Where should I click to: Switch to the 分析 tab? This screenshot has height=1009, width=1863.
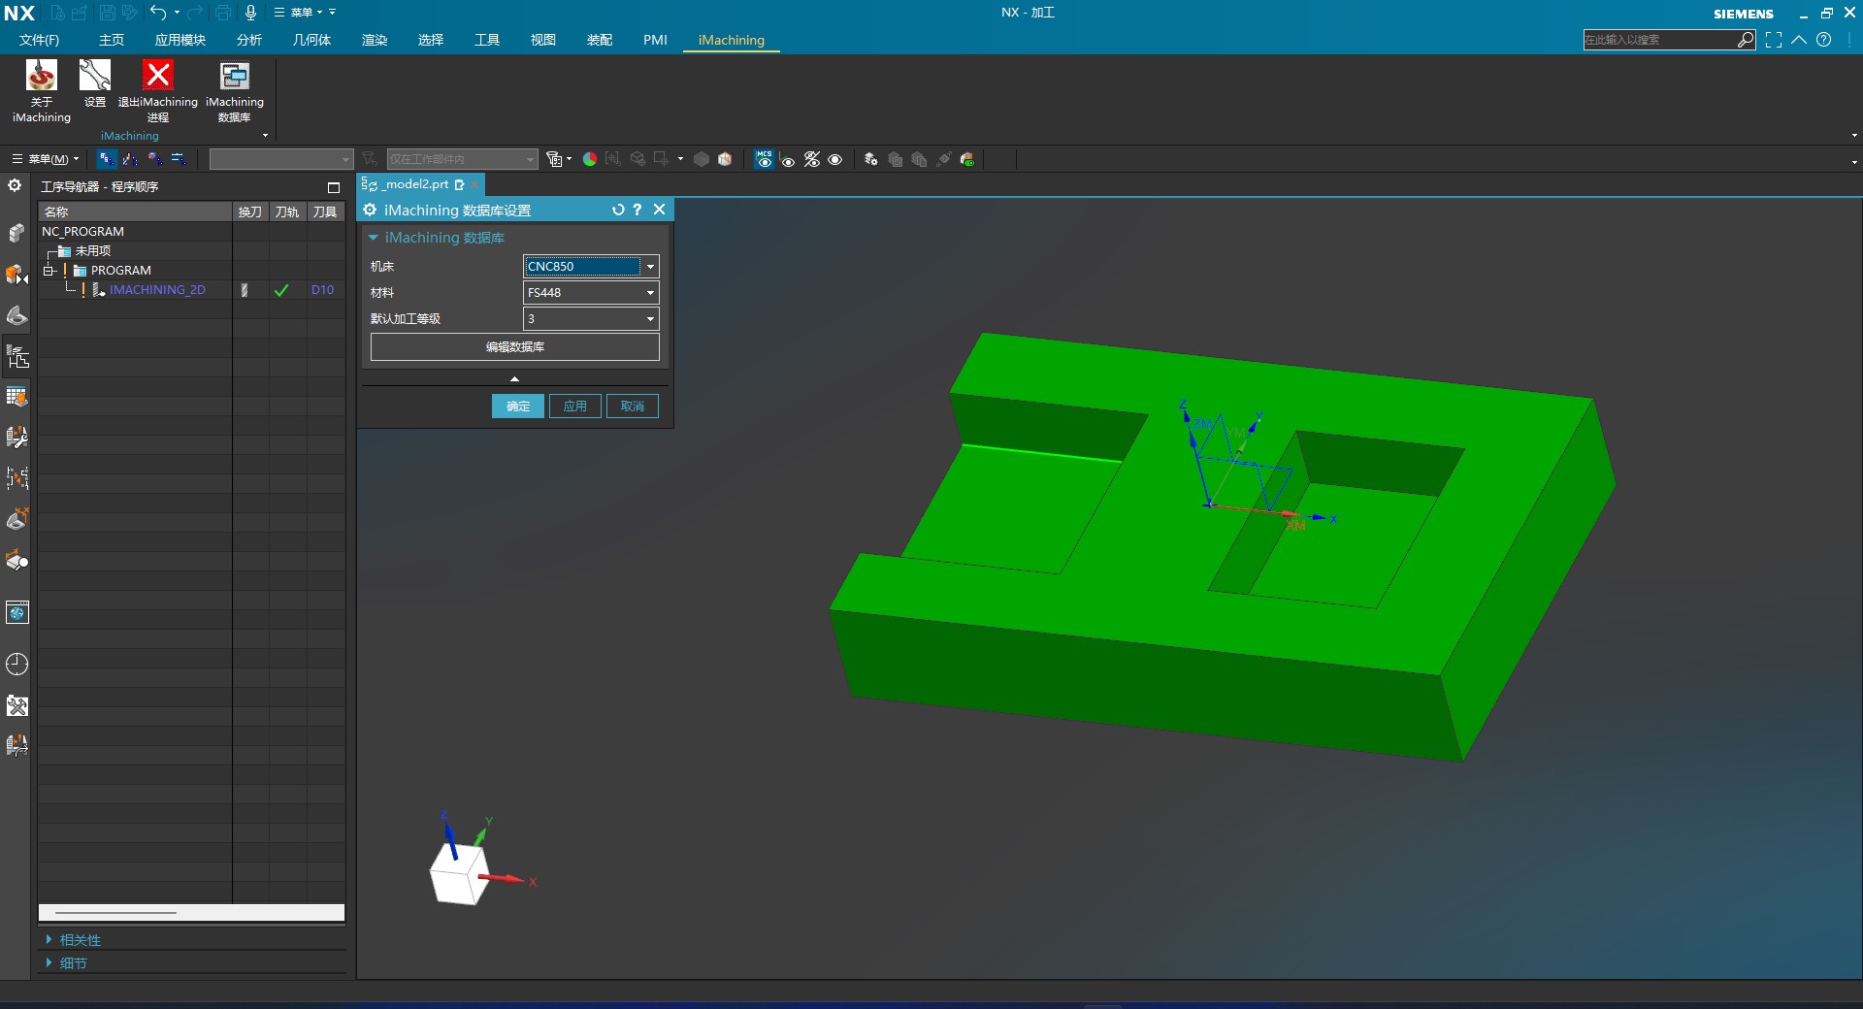[x=249, y=40]
